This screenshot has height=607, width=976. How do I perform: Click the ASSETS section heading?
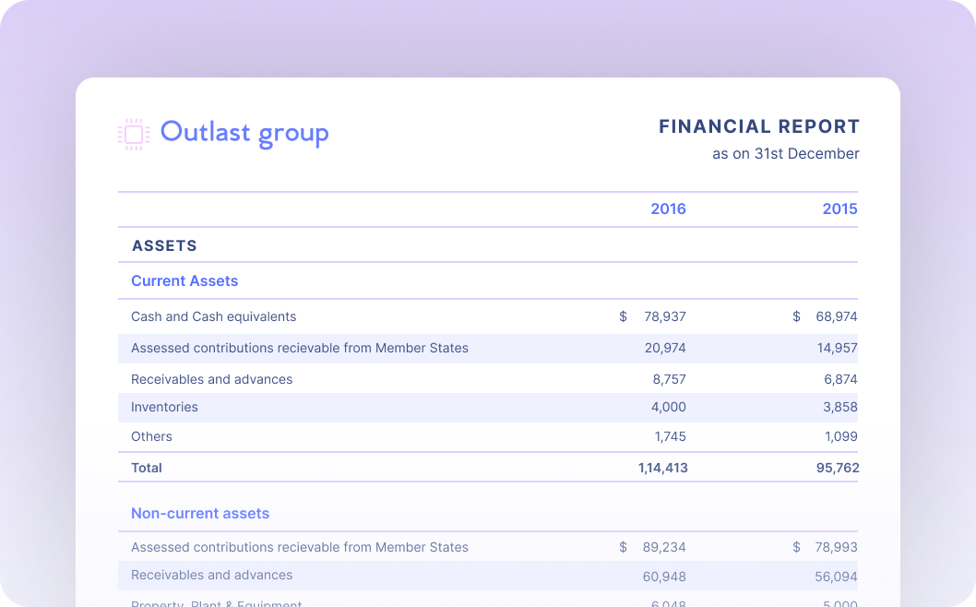(164, 246)
